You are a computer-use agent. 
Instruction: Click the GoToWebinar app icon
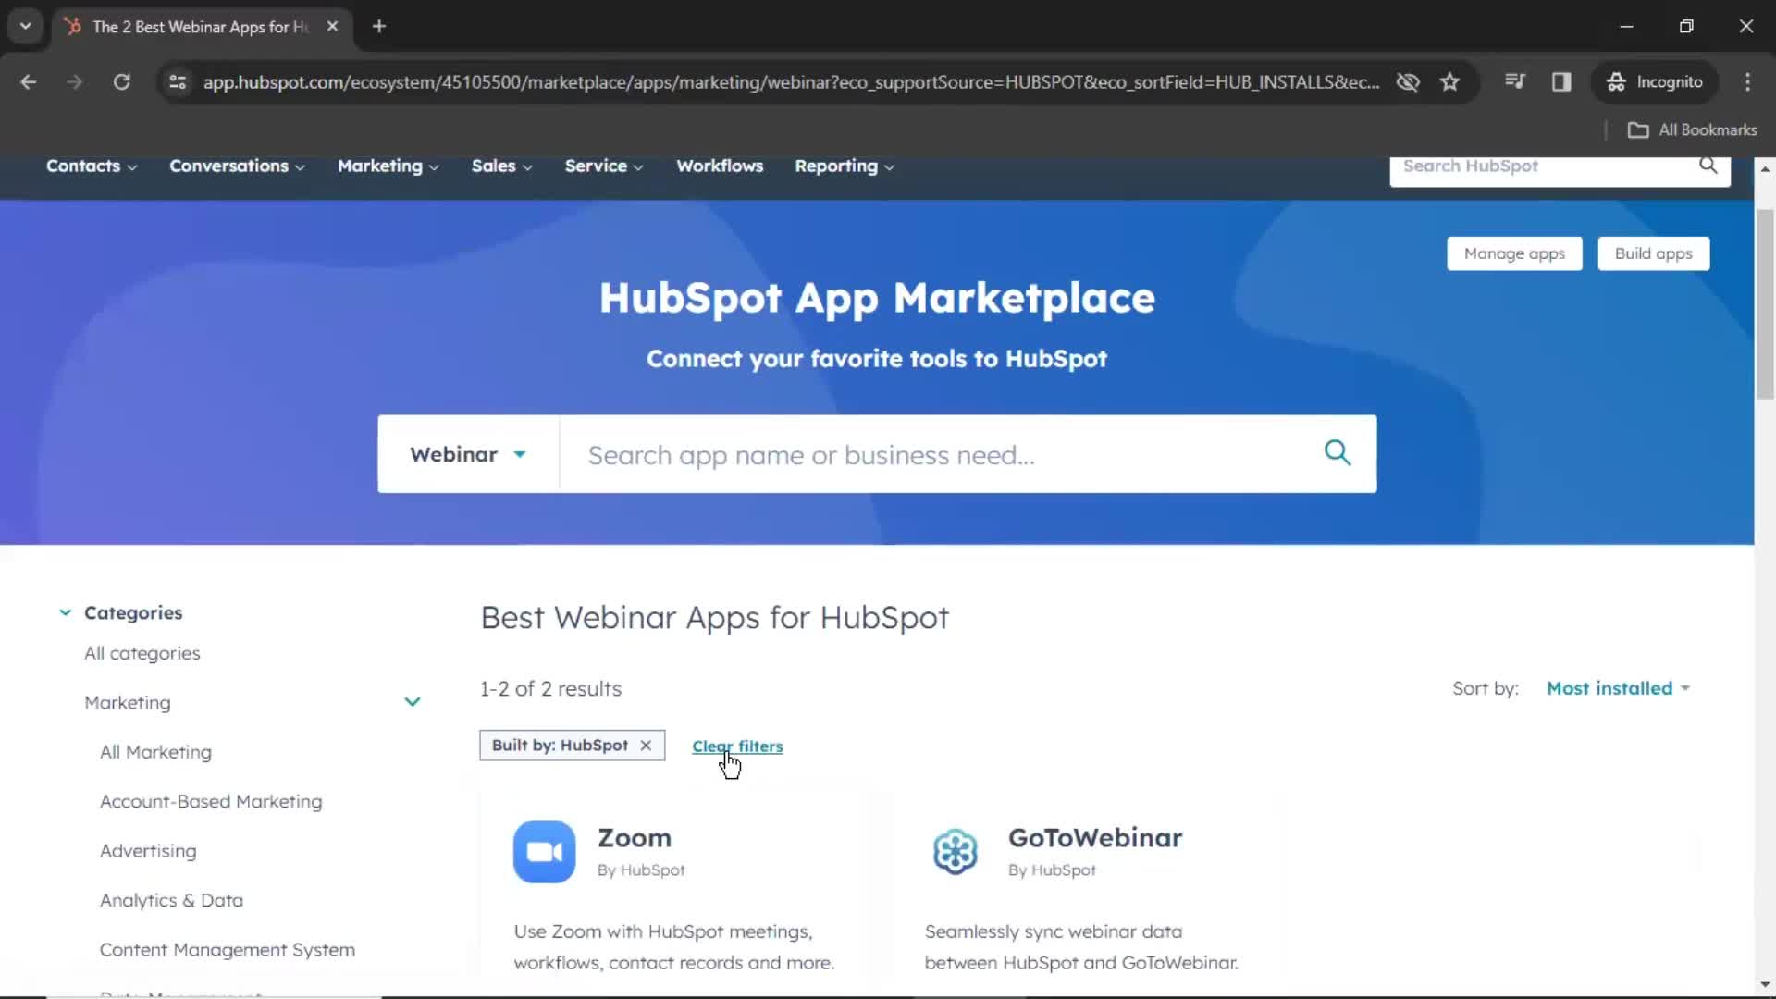click(956, 850)
